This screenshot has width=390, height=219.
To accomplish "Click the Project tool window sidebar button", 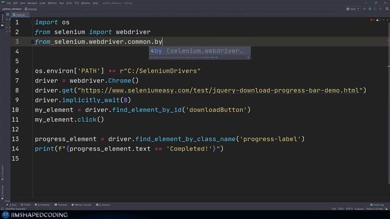I will coord(2,20).
